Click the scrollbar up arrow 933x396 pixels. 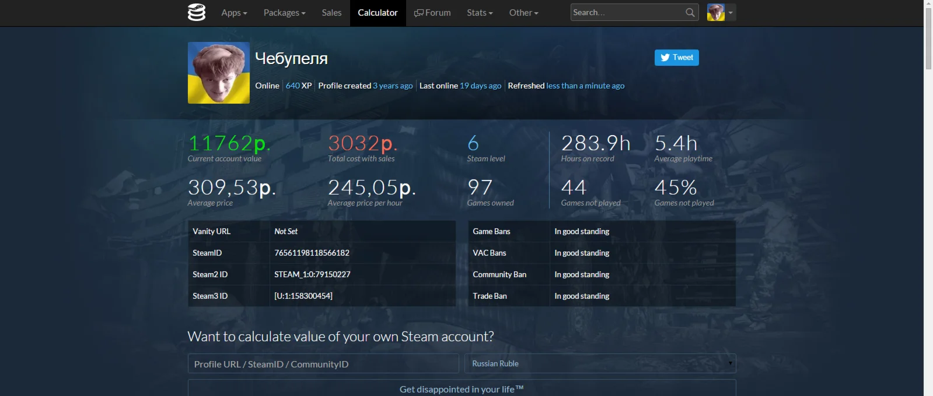tap(928, 4)
